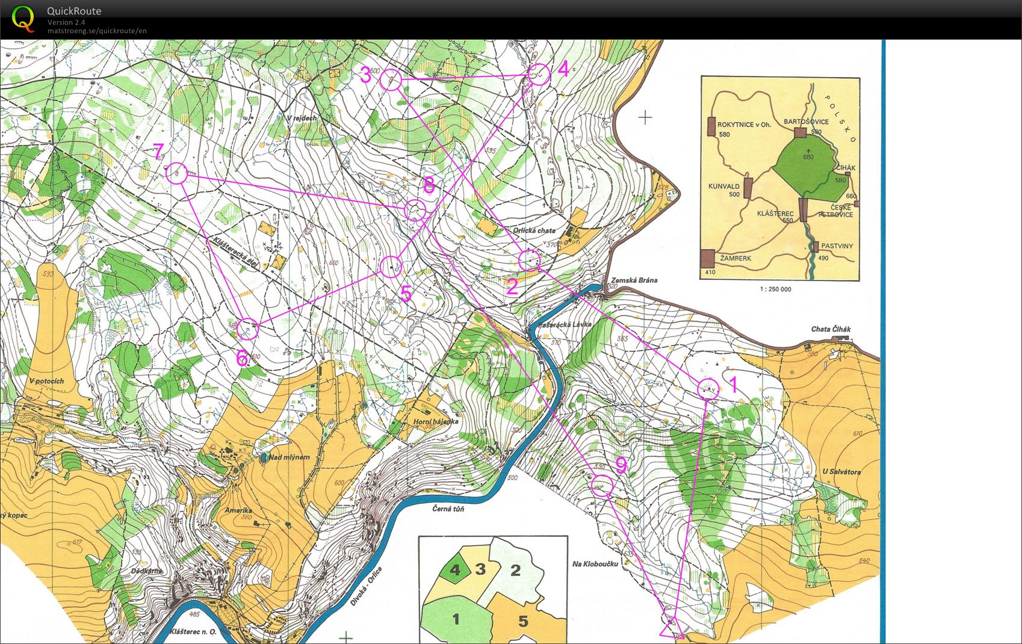The width and height of the screenshot is (1022, 644).
Task: Click zone 5 in the legend diagram
Action: pyautogui.click(x=522, y=620)
